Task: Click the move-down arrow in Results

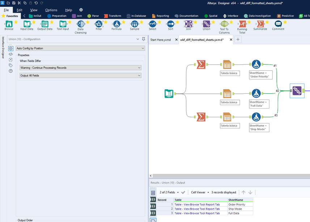Action: coord(250,192)
